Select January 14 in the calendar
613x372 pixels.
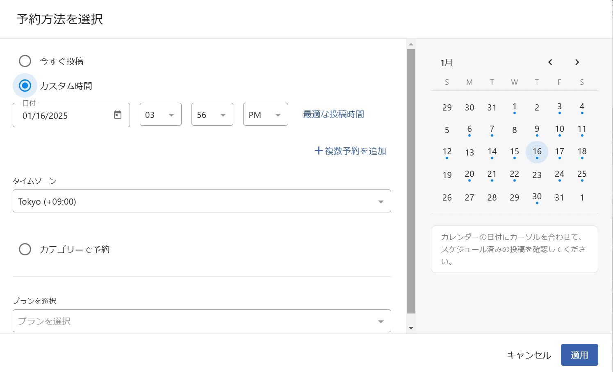coord(492,152)
